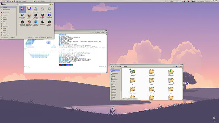Launch Halo Infinite from favorites
This screenshot has width=219, height=123.
[43, 23]
